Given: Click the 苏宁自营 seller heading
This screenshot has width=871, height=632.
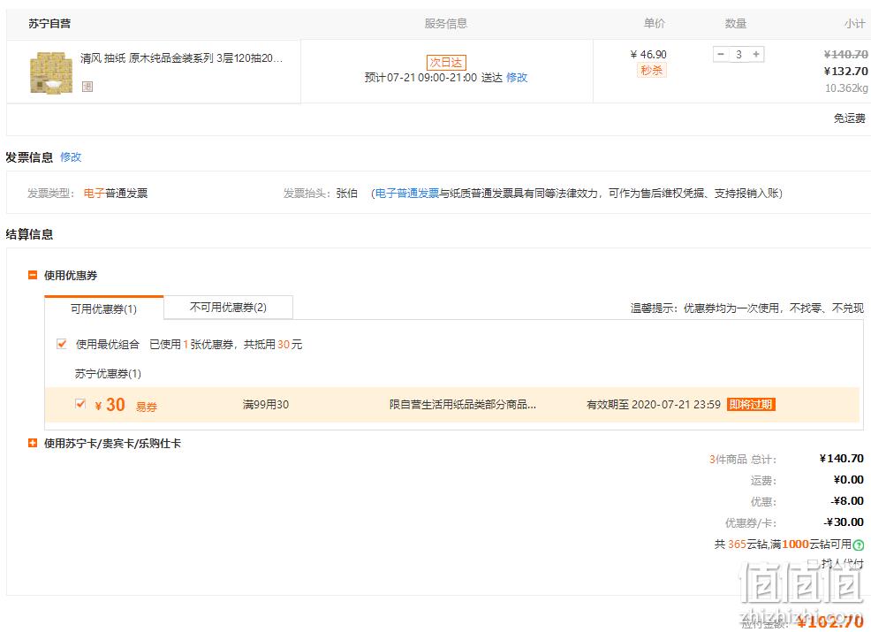Looking at the screenshot, I should pyautogui.click(x=49, y=23).
